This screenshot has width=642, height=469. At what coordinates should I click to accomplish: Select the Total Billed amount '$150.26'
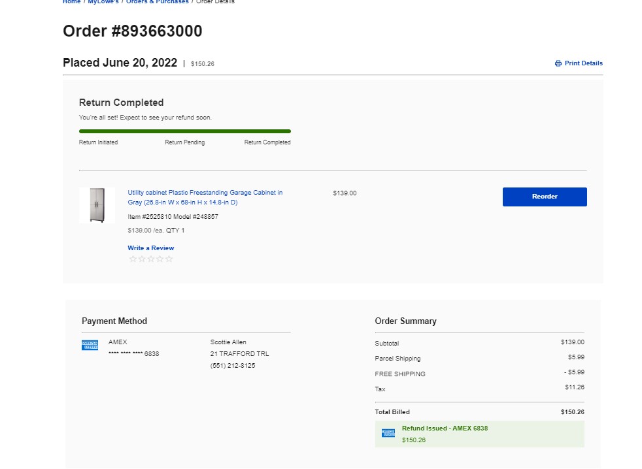pyautogui.click(x=573, y=412)
